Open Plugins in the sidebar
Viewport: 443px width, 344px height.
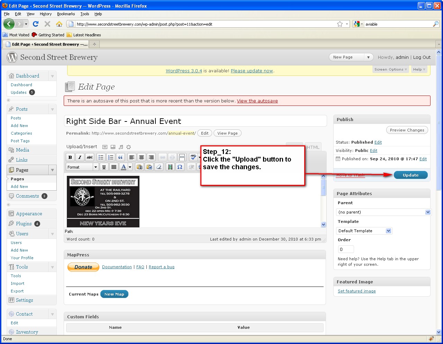pos(24,224)
